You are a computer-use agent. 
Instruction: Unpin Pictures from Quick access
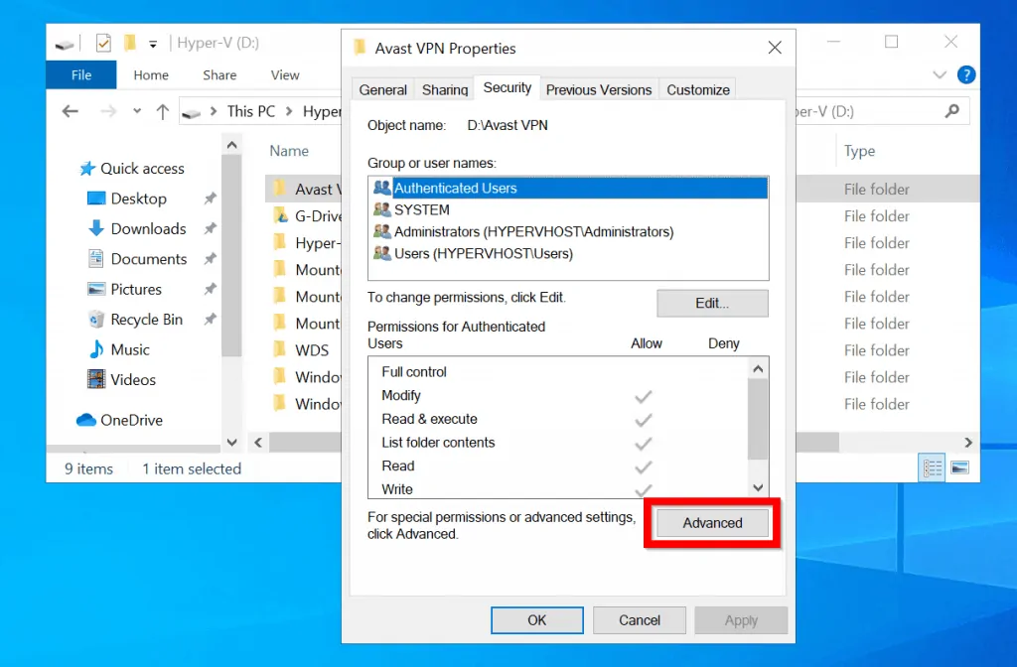point(209,289)
